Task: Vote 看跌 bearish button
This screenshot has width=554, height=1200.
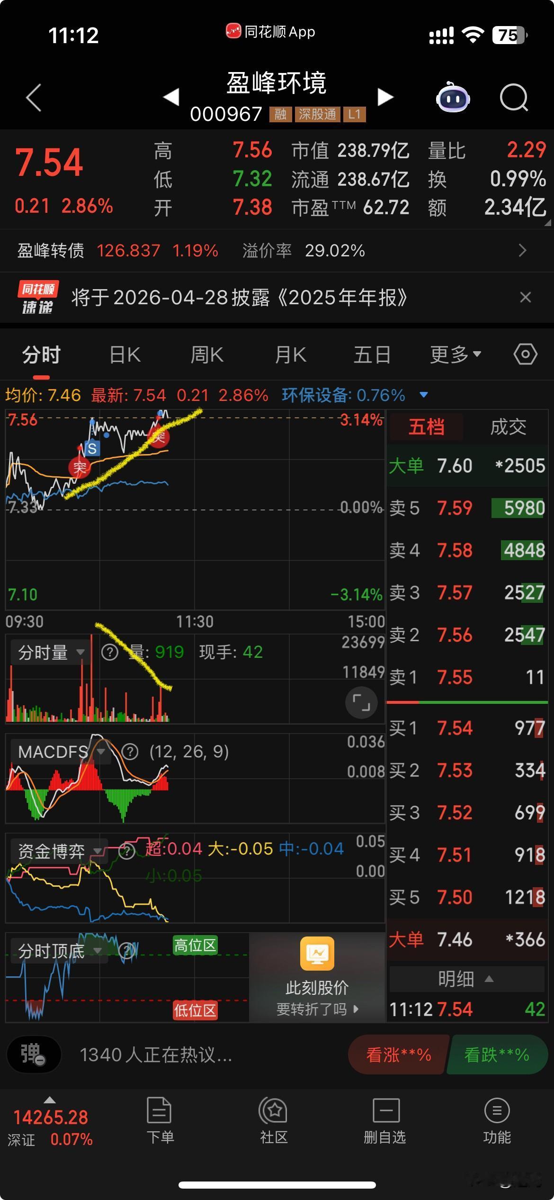Action: pyautogui.click(x=497, y=1055)
